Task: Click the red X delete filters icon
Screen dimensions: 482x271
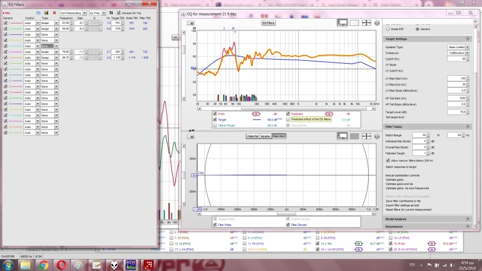Action: pyautogui.click(x=54, y=12)
